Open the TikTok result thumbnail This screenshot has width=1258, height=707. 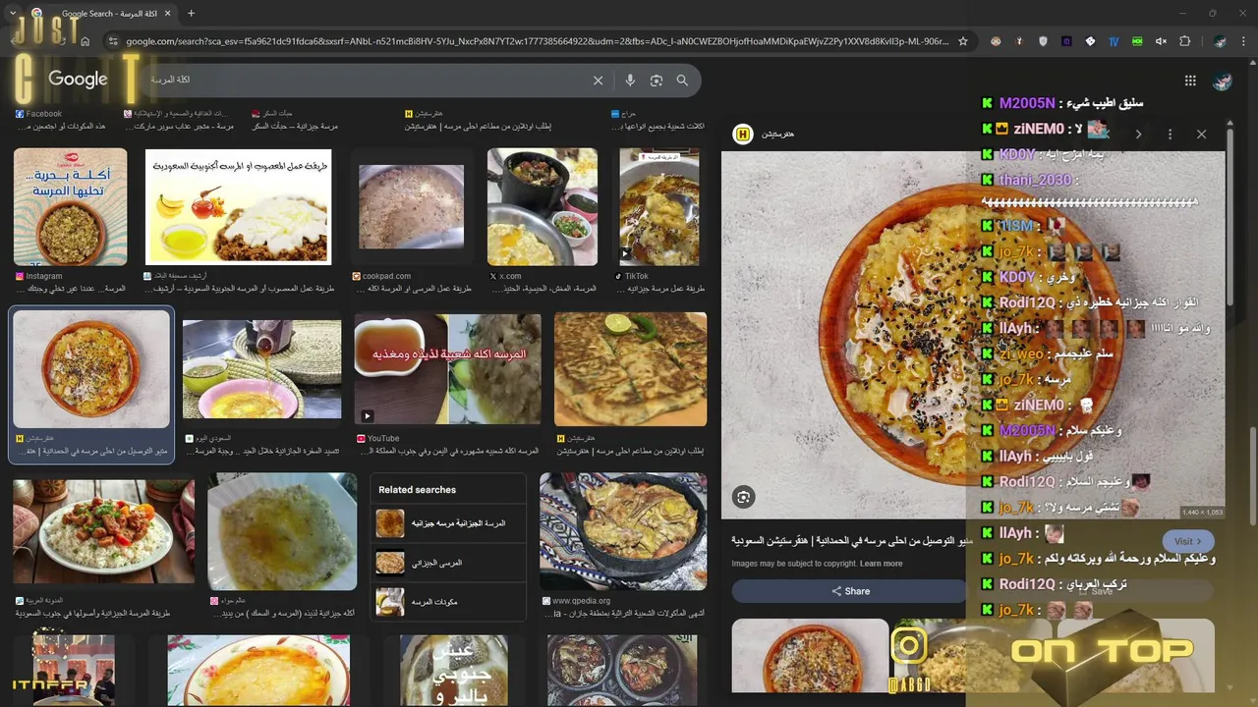659,207
